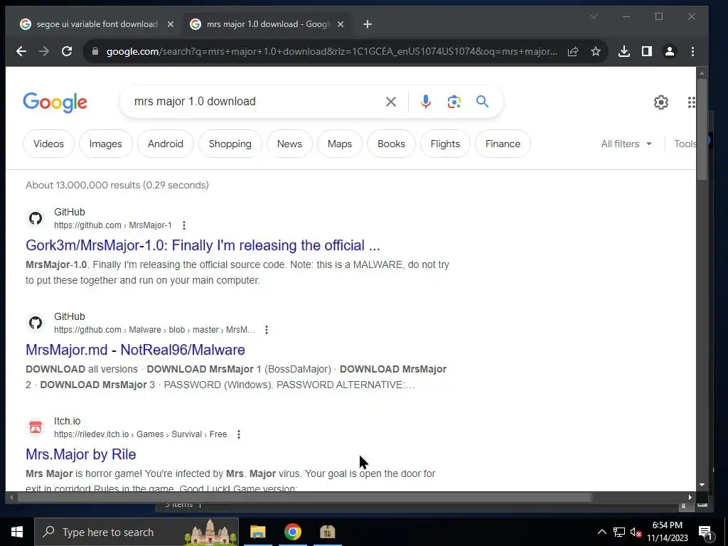Open Mrs.Major by Rile link
This screenshot has width=728, height=546.
pos(81,454)
